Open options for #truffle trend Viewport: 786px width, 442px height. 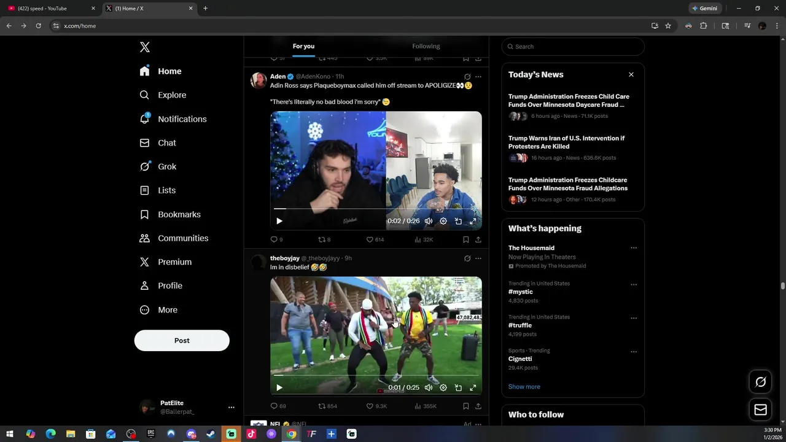pyautogui.click(x=634, y=319)
